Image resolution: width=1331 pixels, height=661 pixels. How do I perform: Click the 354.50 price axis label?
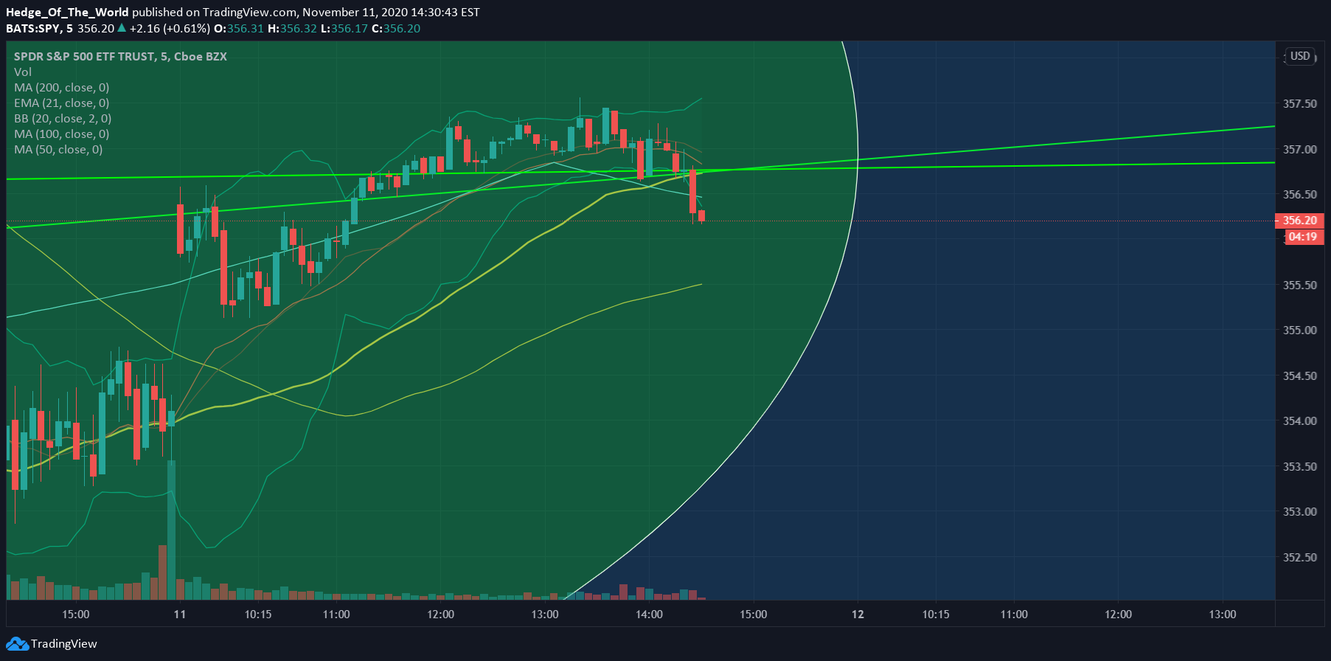1299,376
